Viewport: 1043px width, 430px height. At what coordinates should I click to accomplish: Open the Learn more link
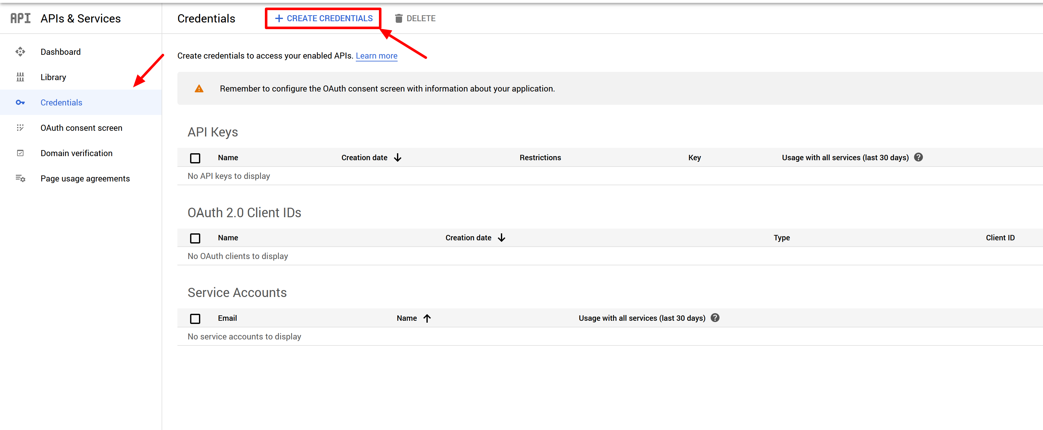376,56
